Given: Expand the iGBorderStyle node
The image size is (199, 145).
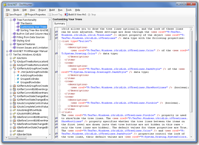Looking at the screenshot, I should pyautogui.click(x=11, y=135).
